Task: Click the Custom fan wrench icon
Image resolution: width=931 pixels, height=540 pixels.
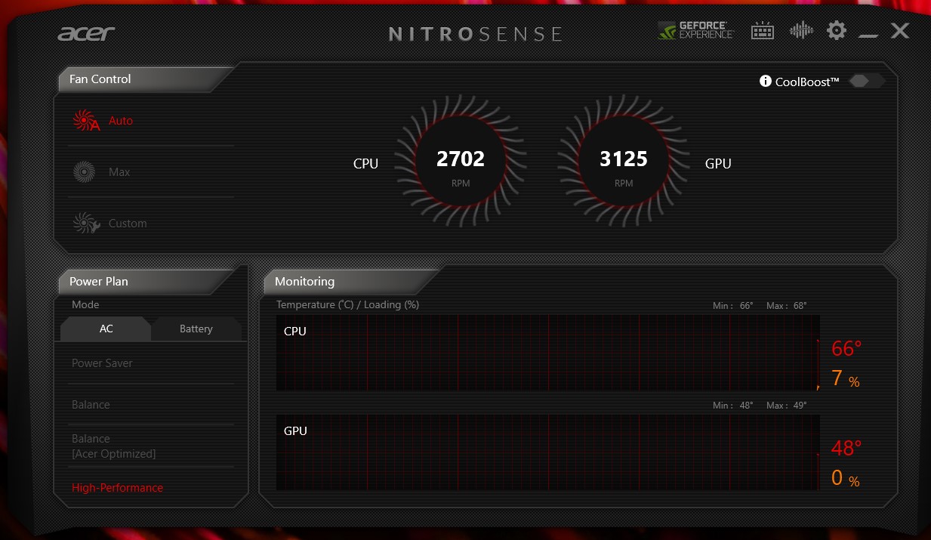Action: pos(85,224)
